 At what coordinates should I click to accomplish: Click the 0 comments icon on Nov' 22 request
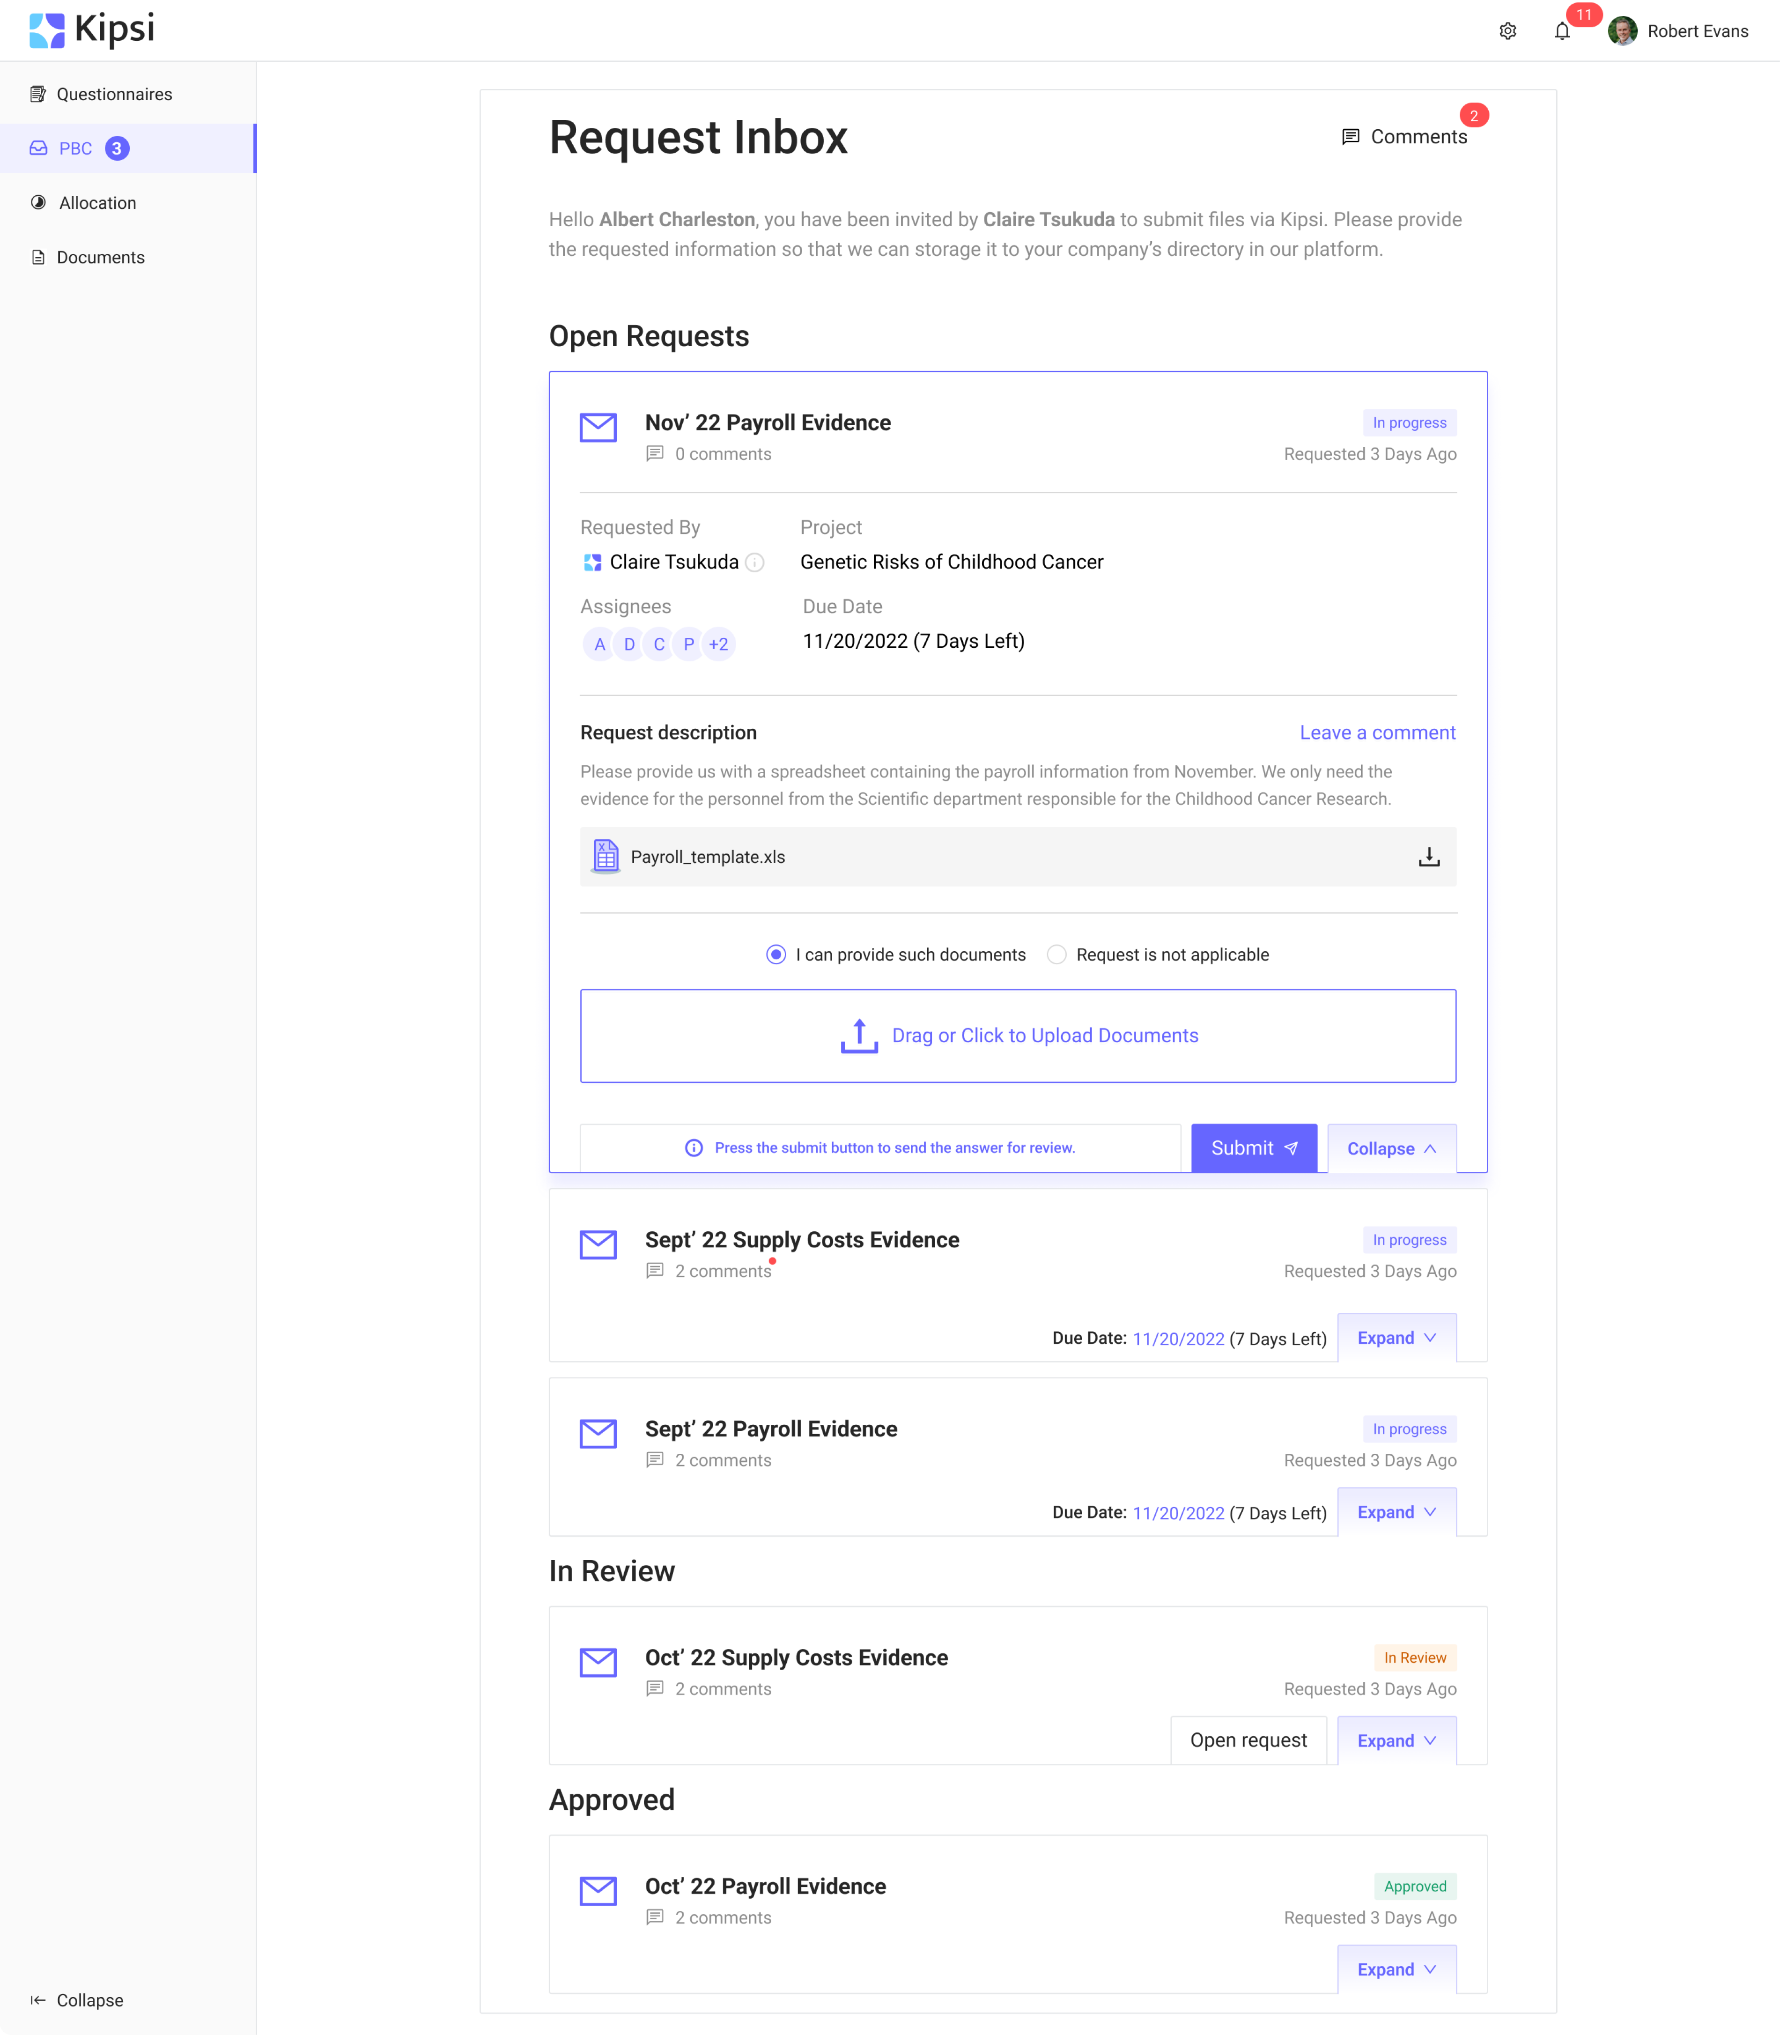pos(656,453)
